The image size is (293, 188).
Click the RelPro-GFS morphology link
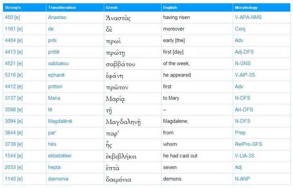click(x=248, y=144)
